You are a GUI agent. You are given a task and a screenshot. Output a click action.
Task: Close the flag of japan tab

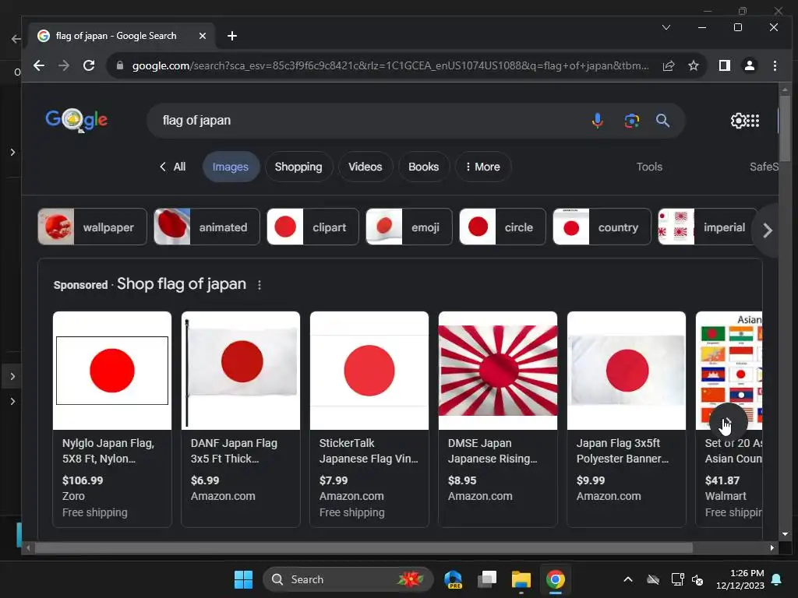(x=203, y=36)
